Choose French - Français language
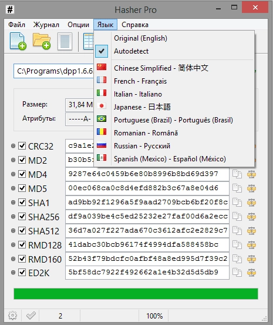273x325 pixels. pyautogui.click(x=174, y=81)
